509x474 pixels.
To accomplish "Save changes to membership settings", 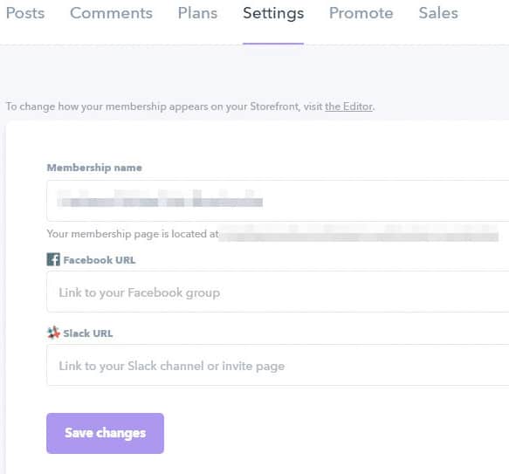I will click(x=105, y=433).
